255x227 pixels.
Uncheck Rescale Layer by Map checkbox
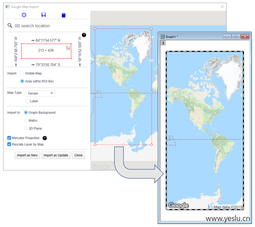pos(9,144)
